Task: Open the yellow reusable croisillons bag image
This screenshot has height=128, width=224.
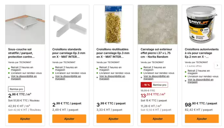Action: click(113, 24)
